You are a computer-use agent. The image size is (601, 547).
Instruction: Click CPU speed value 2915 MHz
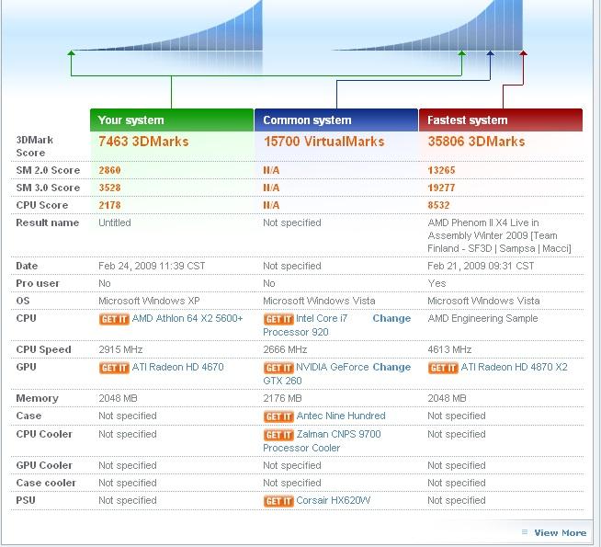point(120,349)
